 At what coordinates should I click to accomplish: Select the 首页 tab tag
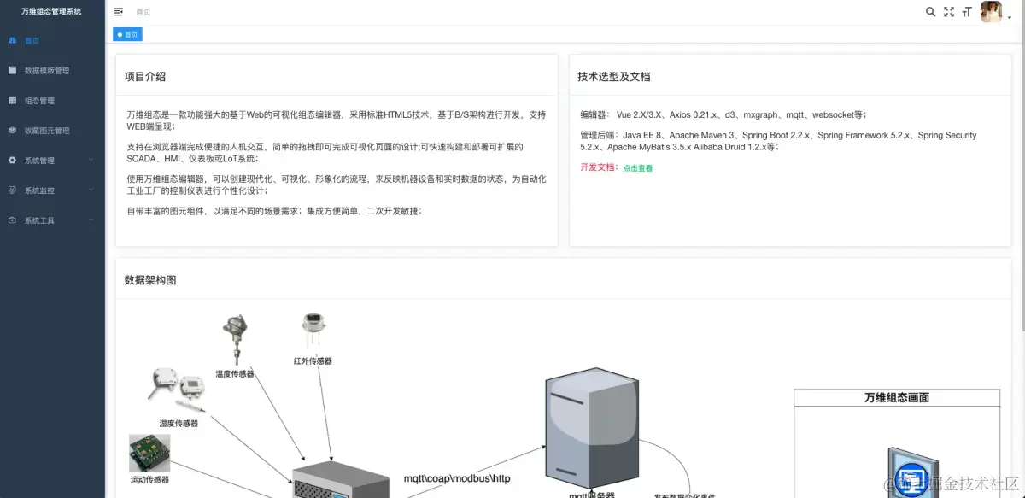(128, 34)
